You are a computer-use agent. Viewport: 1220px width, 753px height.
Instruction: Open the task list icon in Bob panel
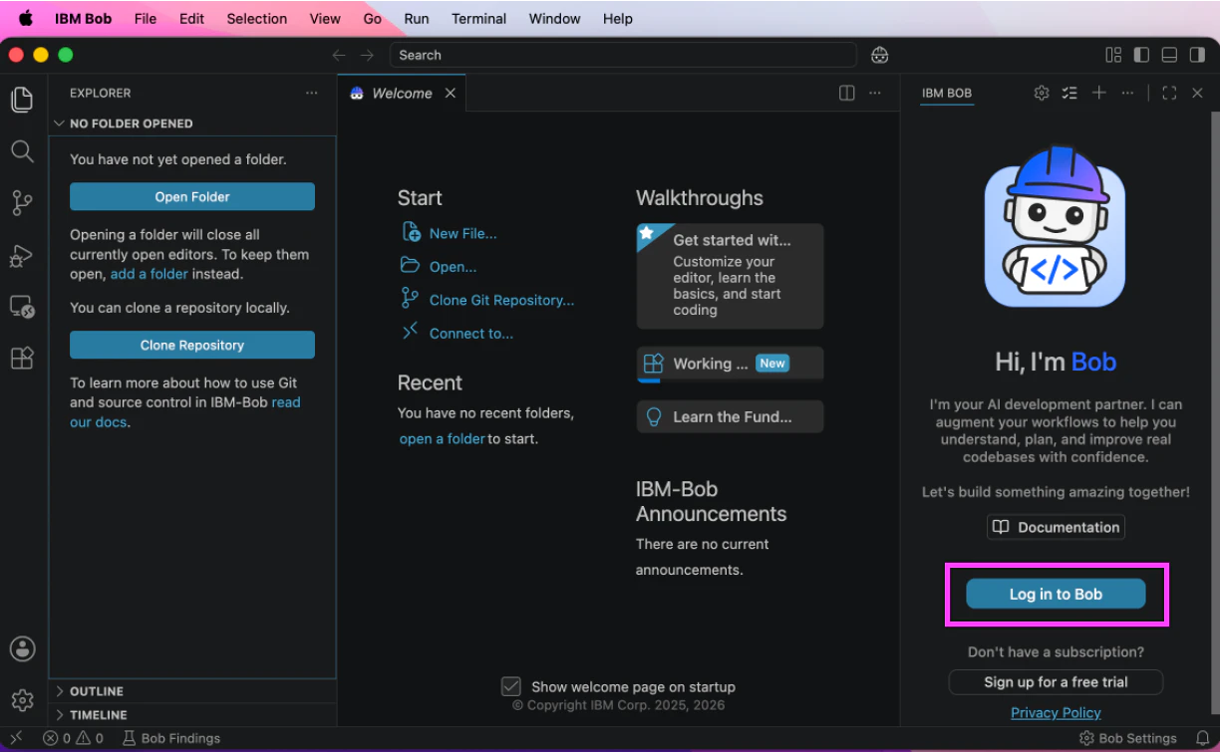click(1069, 93)
